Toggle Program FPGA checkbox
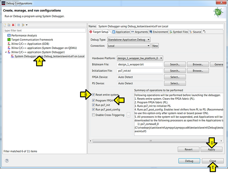The width and height of the screenshot is (228, 176). [93, 100]
